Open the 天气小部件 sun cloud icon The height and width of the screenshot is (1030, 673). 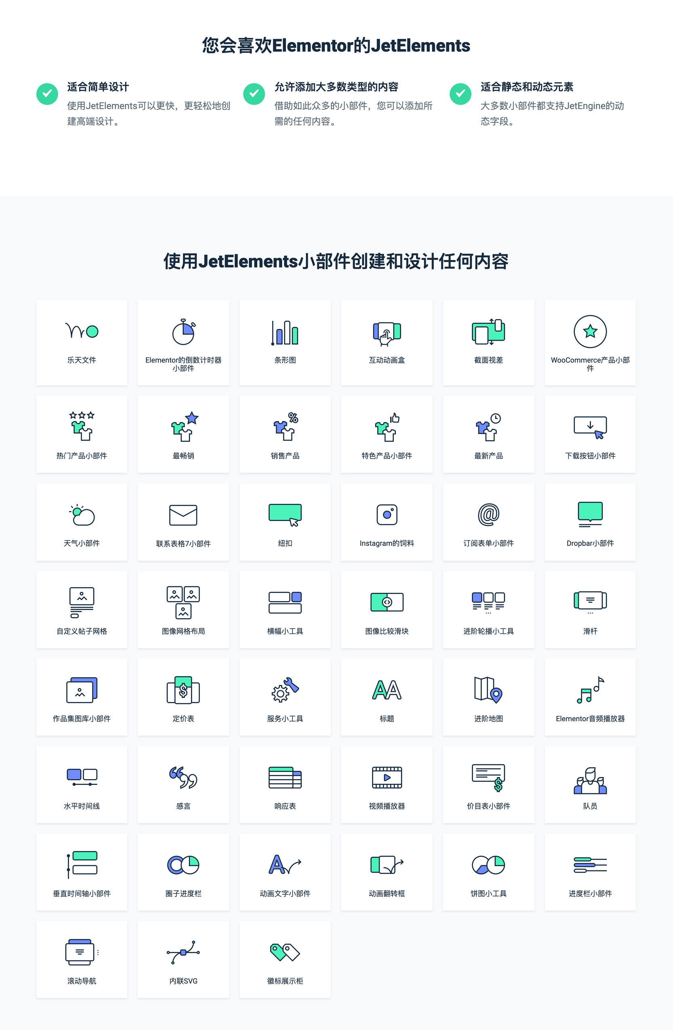click(x=82, y=514)
